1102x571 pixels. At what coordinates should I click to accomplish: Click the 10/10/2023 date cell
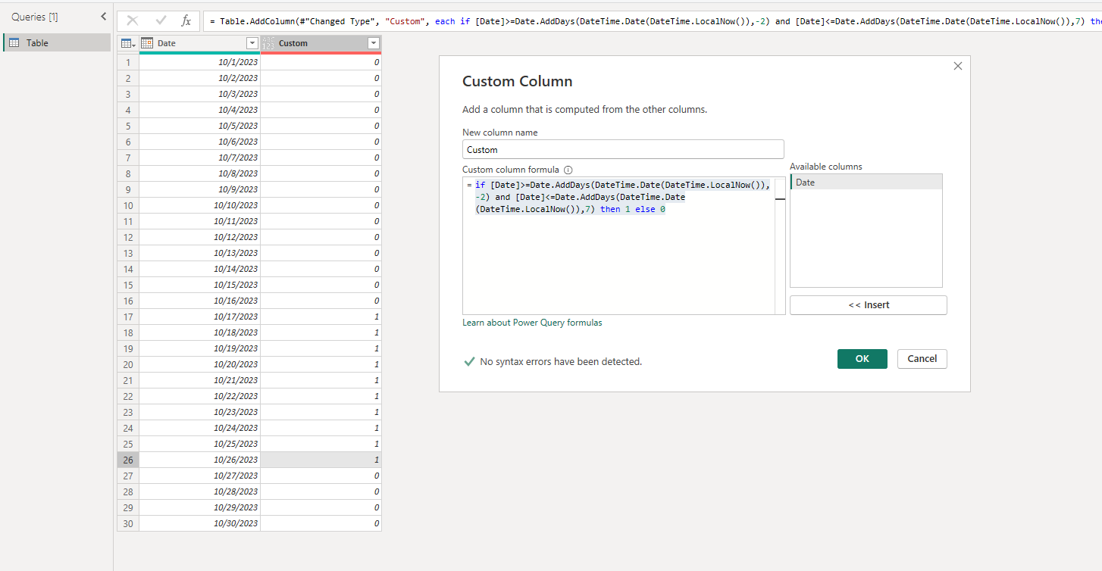tap(200, 205)
